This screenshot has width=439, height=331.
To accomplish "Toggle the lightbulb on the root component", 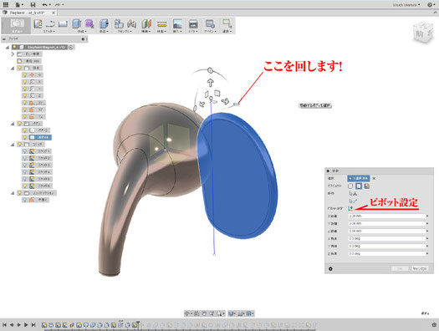I will click(x=14, y=48).
